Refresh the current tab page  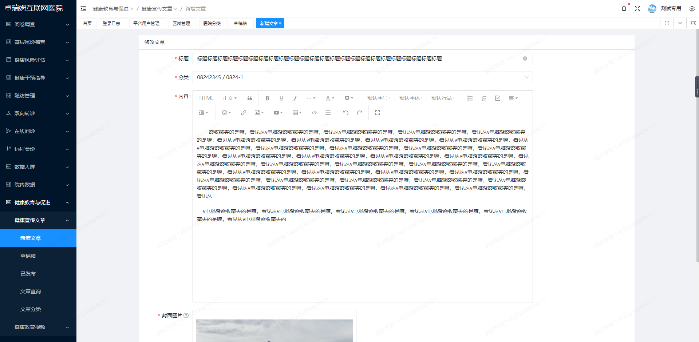pyautogui.click(x=667, y=23)
